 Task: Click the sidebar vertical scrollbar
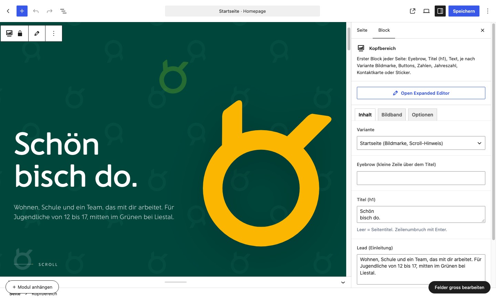494,131
